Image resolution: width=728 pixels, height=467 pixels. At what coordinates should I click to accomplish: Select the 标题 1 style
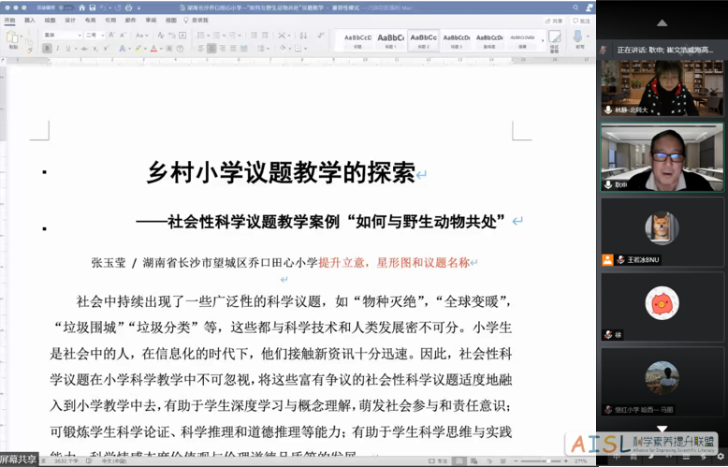[x=390, y=40]
